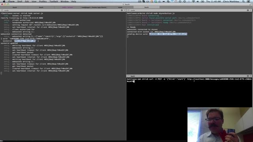Open the Profiles menu
Image resolution: width=253 pixels, height=142 pixels.
(43, 2)
